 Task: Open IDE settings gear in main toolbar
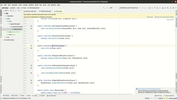click(173, 8)
